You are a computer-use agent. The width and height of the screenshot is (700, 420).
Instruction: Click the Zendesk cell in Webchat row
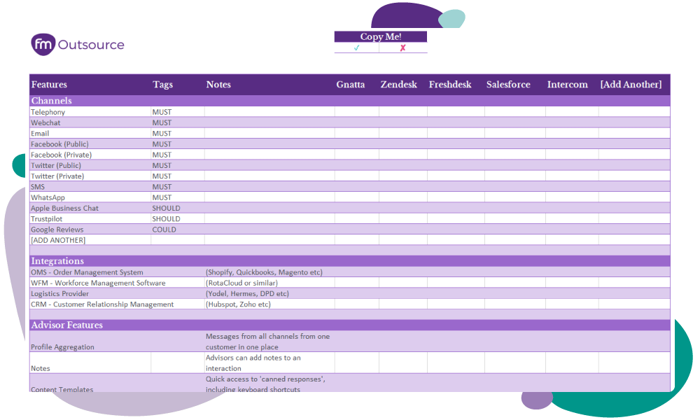(403, 122)
